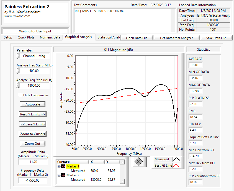Click in the Test Comments text box

pyautogui.click(x=122, y=20)
